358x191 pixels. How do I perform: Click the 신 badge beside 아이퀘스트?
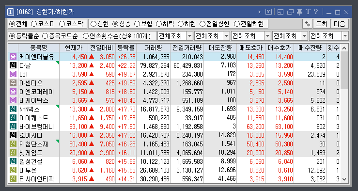[13, 118]
